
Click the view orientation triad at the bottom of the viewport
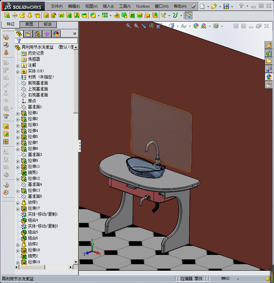(x=92, y=248)
